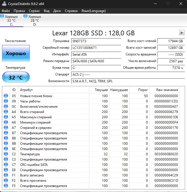
Task: Open the Правка menu
Action: tap(19, 11)
